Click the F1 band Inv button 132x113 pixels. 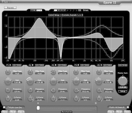tap(20, 65)
